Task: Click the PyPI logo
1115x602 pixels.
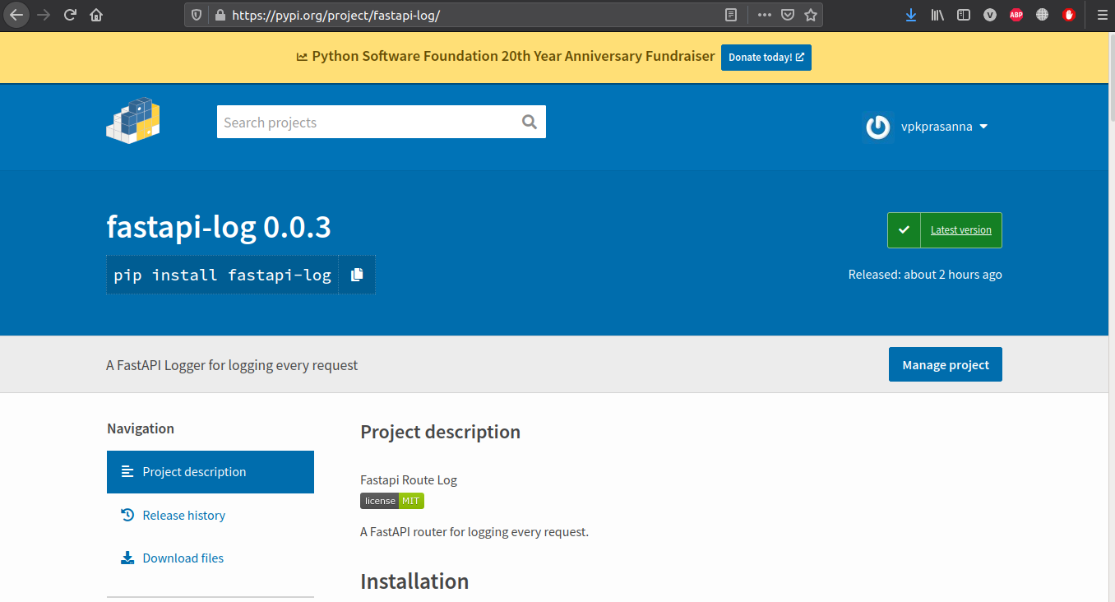Action: (133, 120)
